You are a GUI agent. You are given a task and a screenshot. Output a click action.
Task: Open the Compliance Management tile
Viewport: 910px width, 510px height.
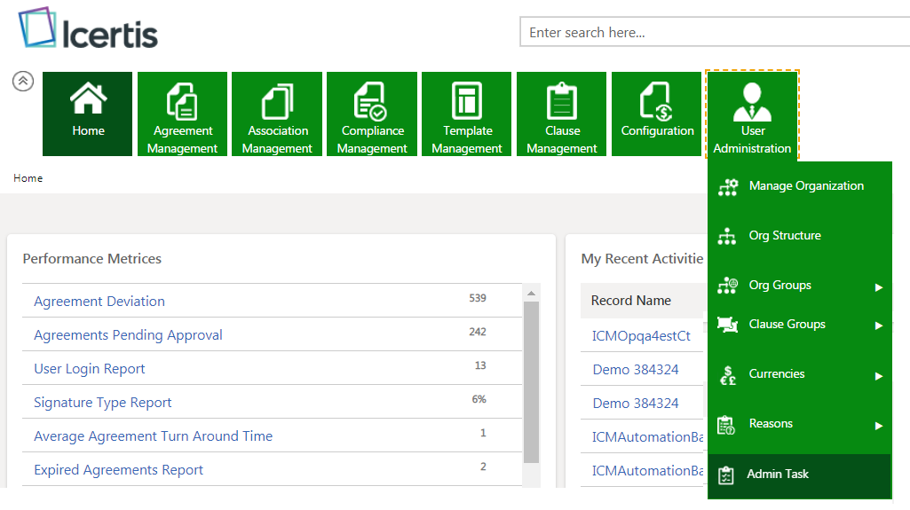coord(372,114)
